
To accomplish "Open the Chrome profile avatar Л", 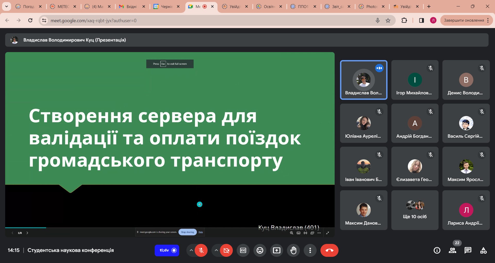I will coord(433,20).
